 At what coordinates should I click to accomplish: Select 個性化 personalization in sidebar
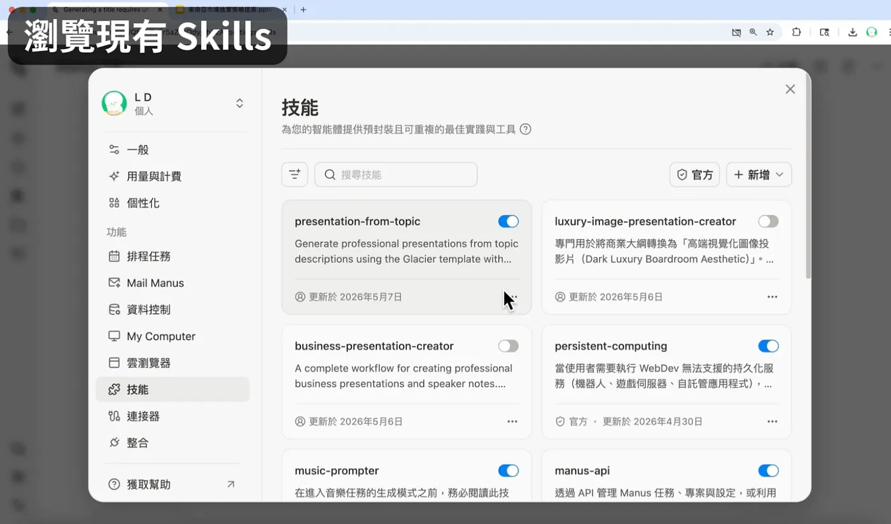click(172, 203)
